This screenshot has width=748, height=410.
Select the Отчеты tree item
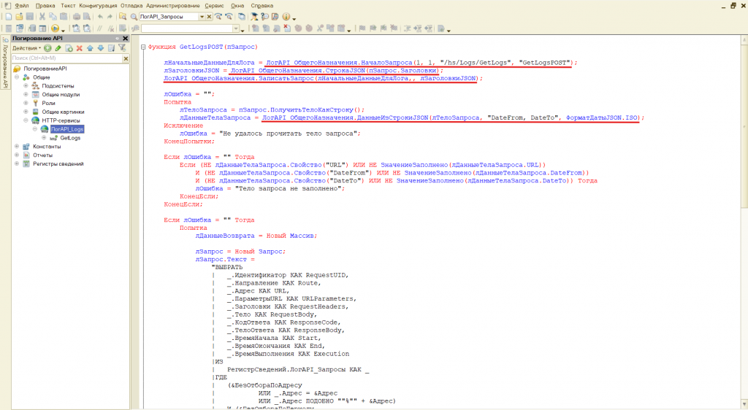(42, 155)
